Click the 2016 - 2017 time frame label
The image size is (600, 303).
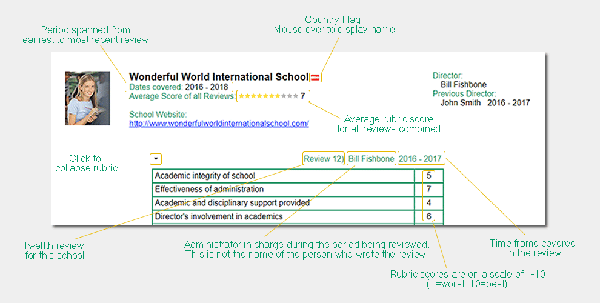tap(421, 159)
